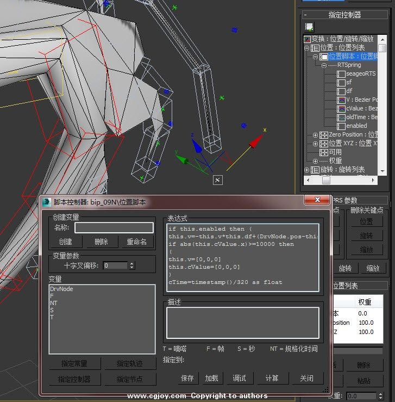
Task: Expand the 位置 XYZ tree node
Action: click(315, 144)
